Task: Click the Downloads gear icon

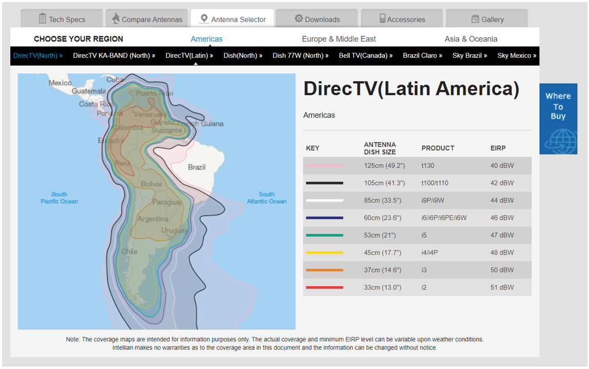Action: [299, 18]
